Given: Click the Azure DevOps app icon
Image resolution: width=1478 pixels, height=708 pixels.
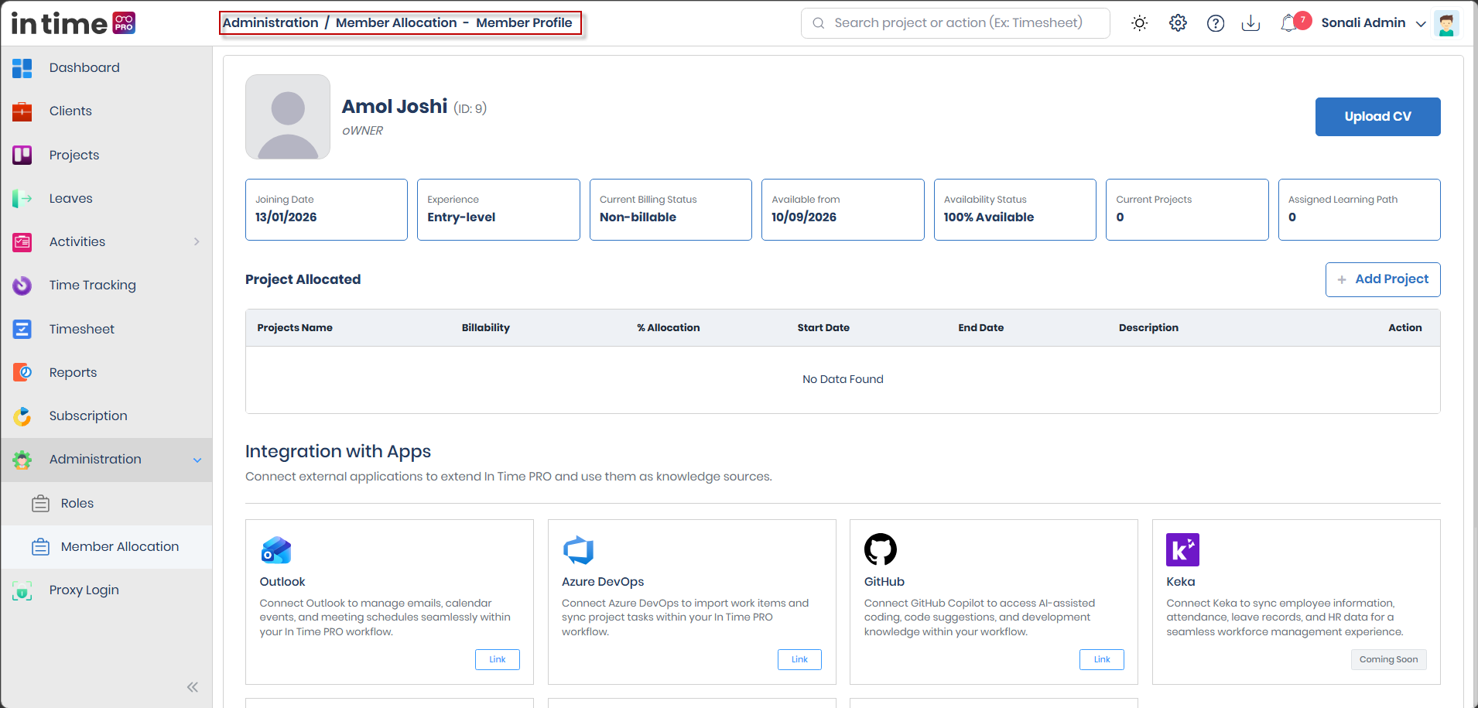Looking at the screenshot, I should point(578,550).
